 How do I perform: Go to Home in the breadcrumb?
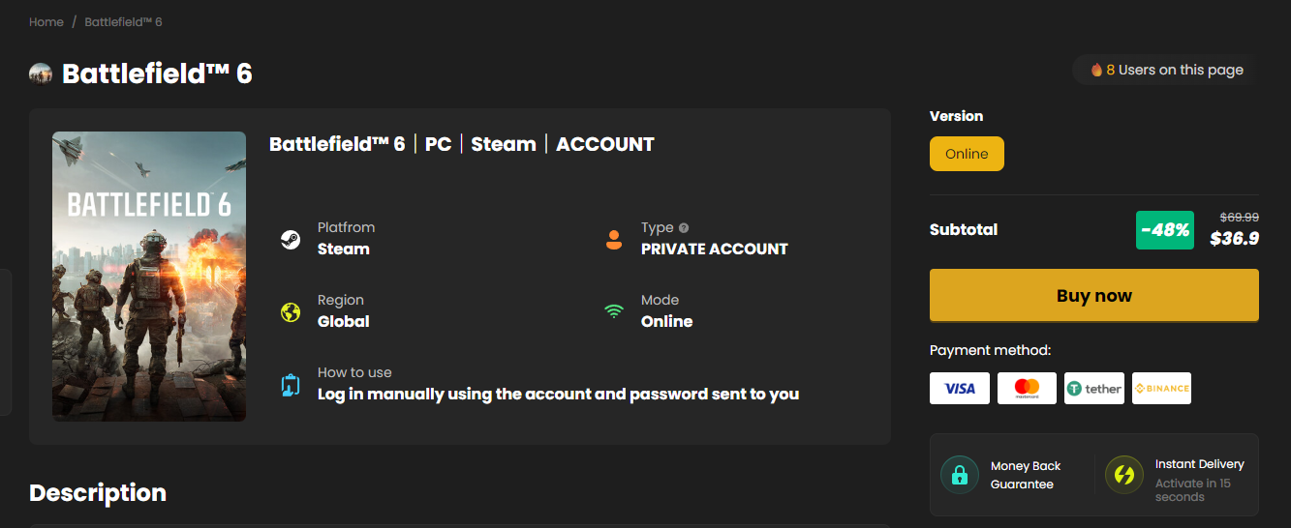tap(46, 21)
